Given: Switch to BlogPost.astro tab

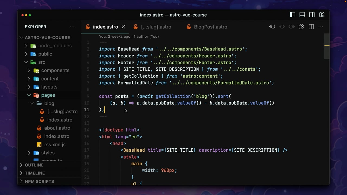Looking at the screenshot, I should tap(210, 27).
